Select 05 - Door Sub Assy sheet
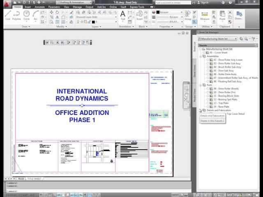 [x=224, y=71]
